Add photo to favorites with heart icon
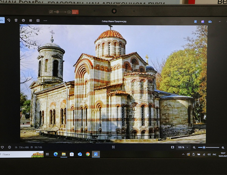Viewport: 227px width, 175px height. [2, 147]
